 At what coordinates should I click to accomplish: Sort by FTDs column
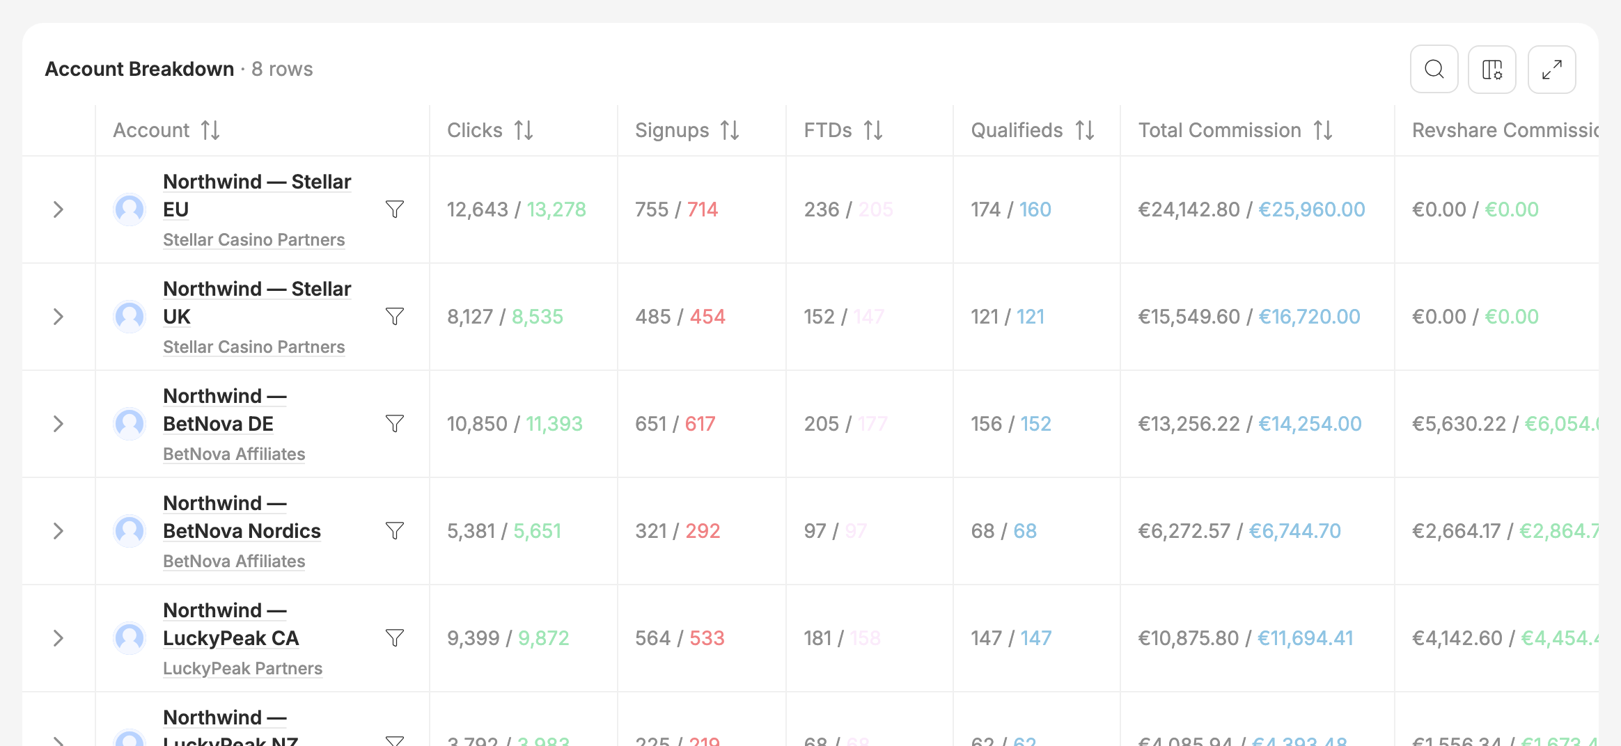[x=873, y=130]
